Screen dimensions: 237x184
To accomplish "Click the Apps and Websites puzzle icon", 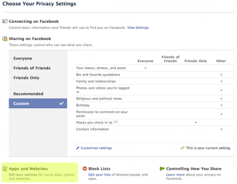I will [5, 169].
